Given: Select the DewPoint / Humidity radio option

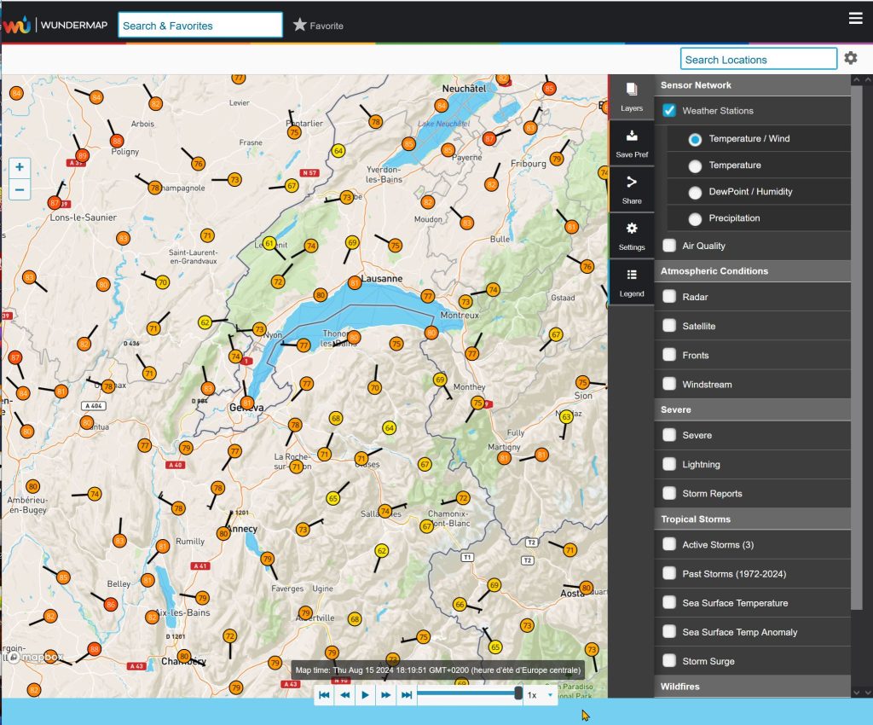Looking at the screenshot, I should coord(696,192).
